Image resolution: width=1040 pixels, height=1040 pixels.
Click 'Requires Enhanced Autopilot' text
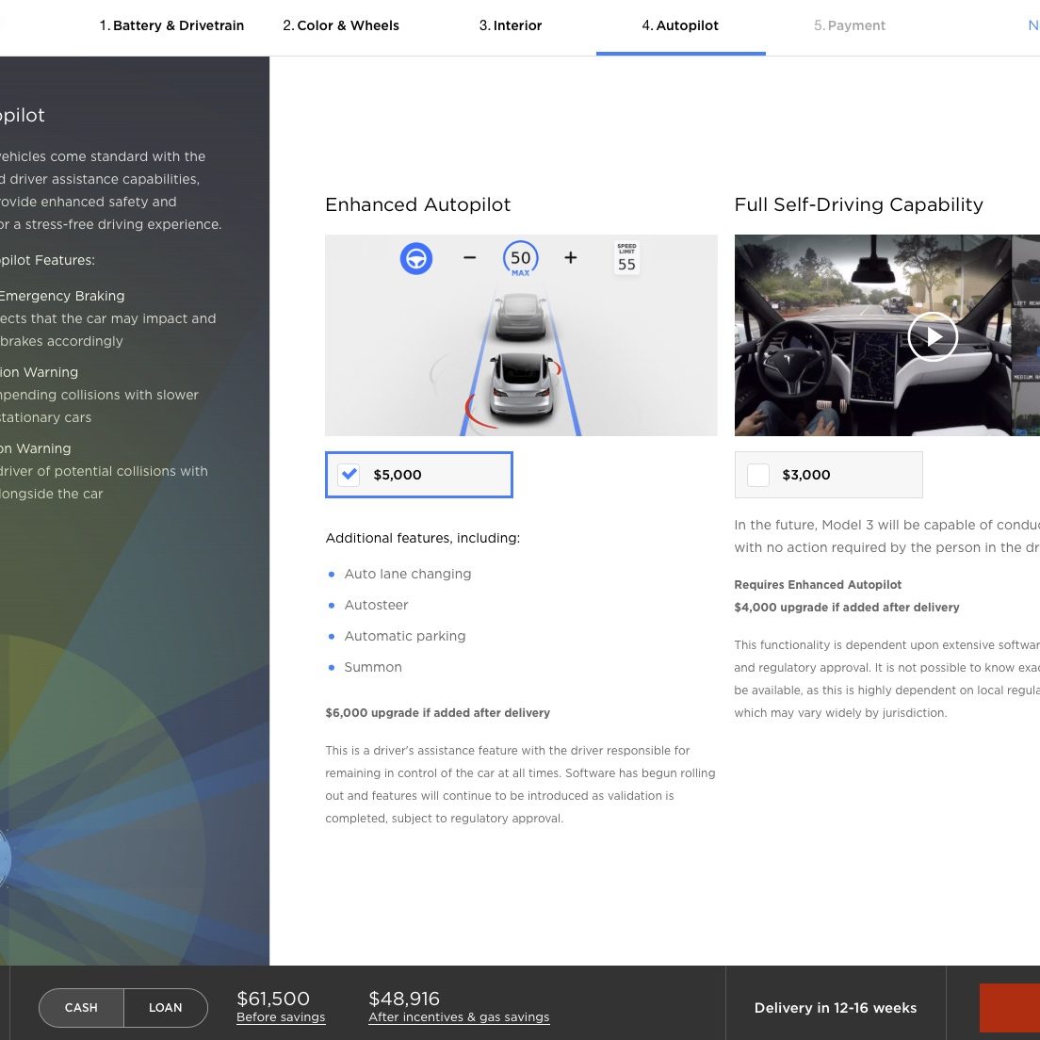818,585
